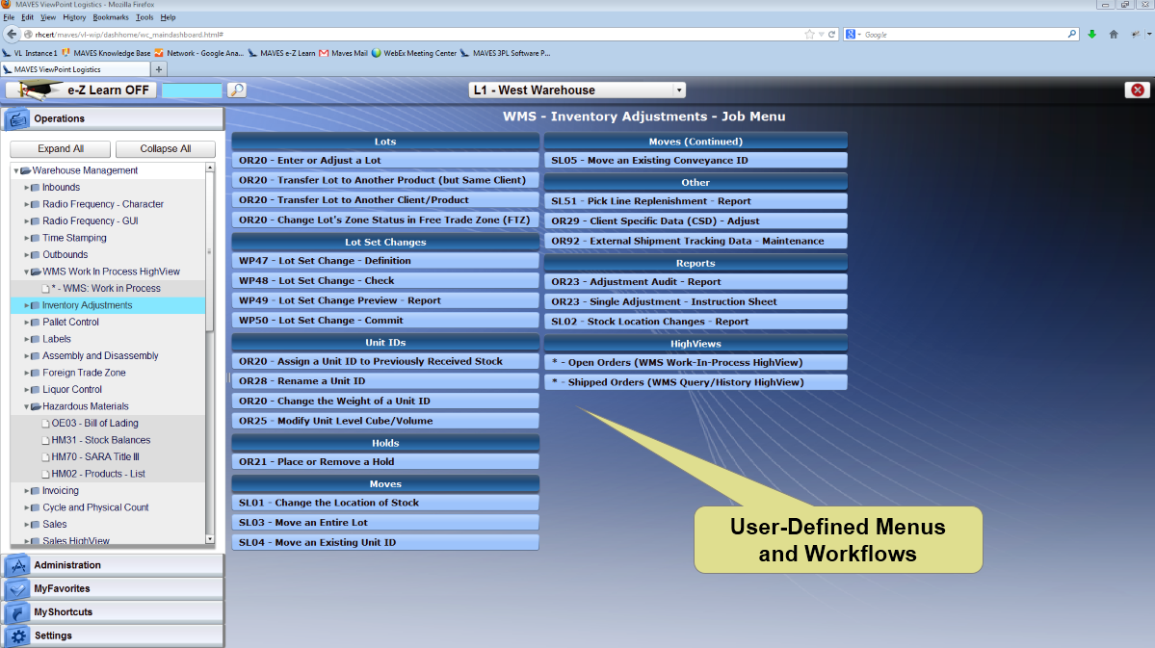Image resolution: width=1155 pixels, height=648 pixels.
Task: Open HM02 - Products - List item
Action: [98, 475]
